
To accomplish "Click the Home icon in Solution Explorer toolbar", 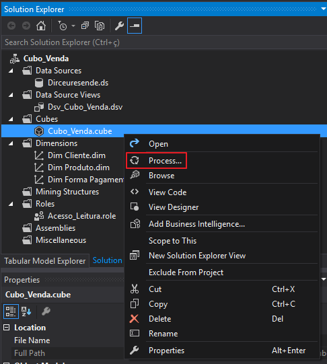I will click(x=41, y=26).
